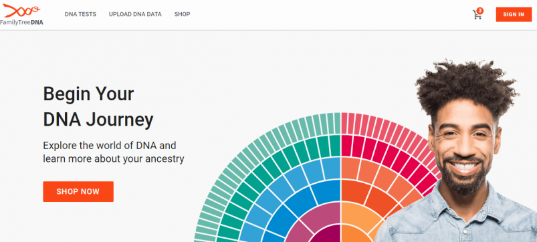This screenshot has width=537, height=242.
Task: Open the DNA TESTS menu
Action: click(80, 15)
